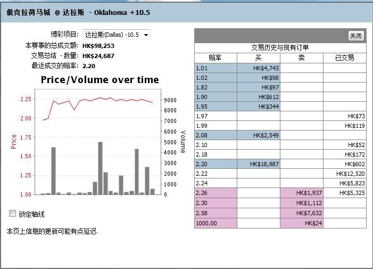
Task: Click the 1.90 odds cell
Action: click(215, 97)
